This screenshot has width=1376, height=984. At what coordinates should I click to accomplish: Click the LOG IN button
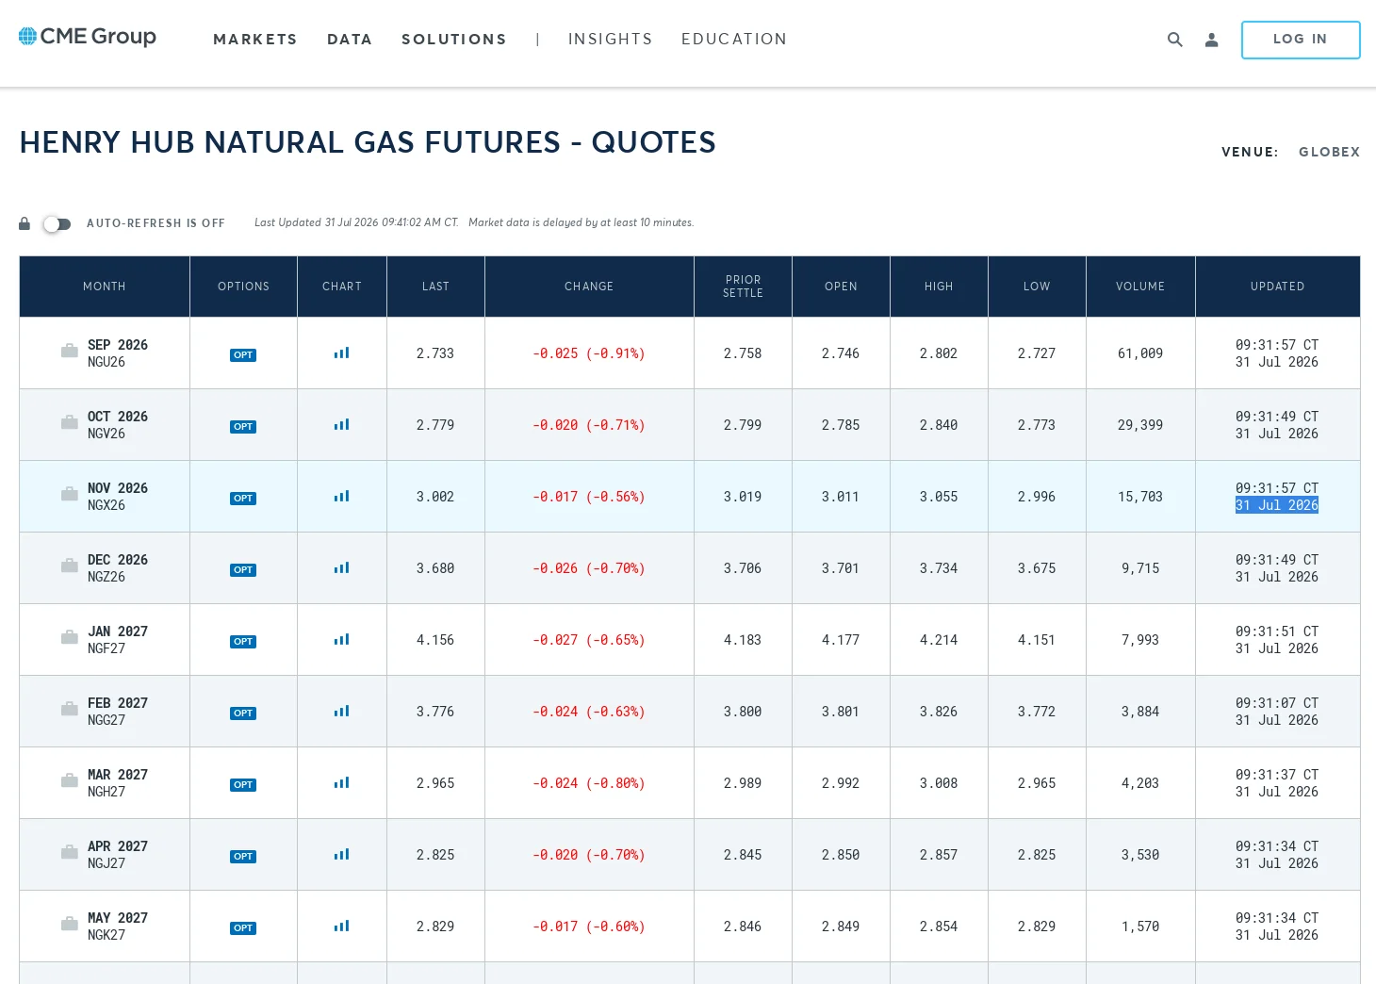click(1301, 40)
